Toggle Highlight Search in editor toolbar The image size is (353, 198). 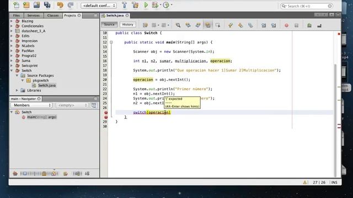(x=208, y=25)
